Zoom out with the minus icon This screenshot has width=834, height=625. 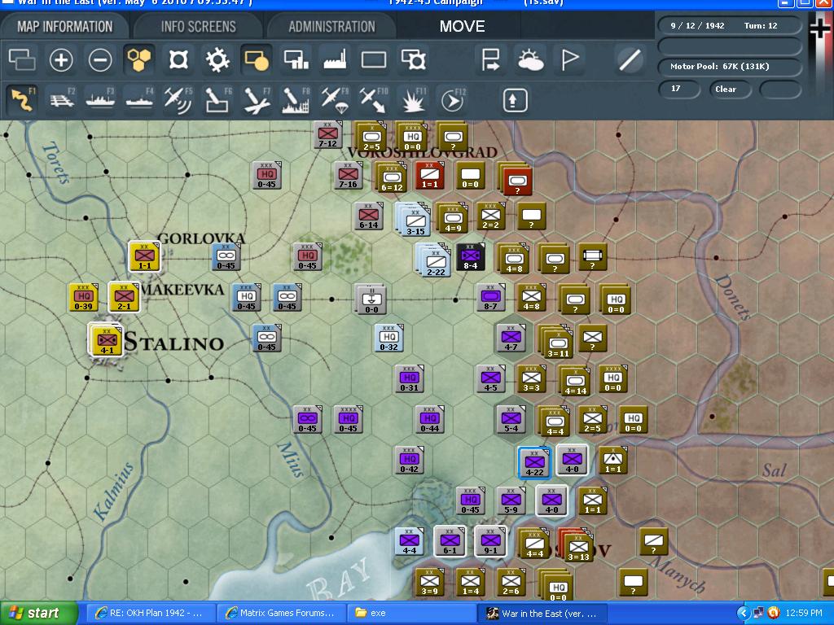pos(100,59)
